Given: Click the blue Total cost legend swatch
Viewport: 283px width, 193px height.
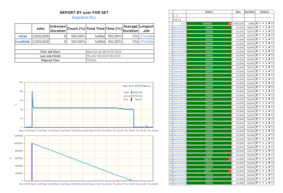Looking at the screenshot, I should [x=132, y=92].
